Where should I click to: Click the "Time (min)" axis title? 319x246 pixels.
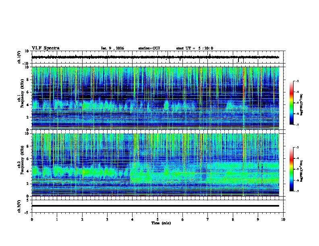click(x=161, y=223)
